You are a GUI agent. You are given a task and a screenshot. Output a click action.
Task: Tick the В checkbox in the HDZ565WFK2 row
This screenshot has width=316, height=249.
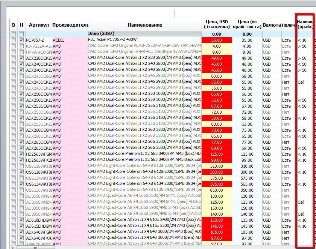click(x=13, y=160)
